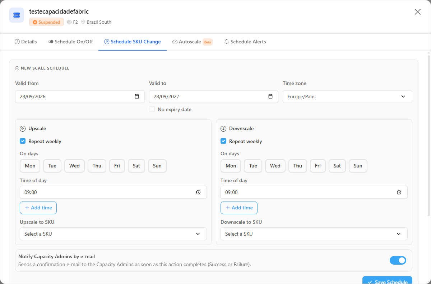
Task: Toggle Wed in Downscale days
Action: [275, 166]
